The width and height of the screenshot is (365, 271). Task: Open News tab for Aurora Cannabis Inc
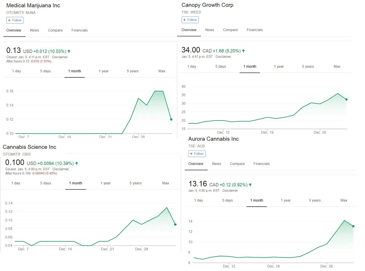click(x=216, y=164)
